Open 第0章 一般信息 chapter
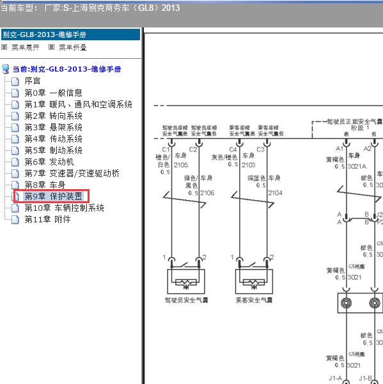The image size is (383, 384). (54, 93)
